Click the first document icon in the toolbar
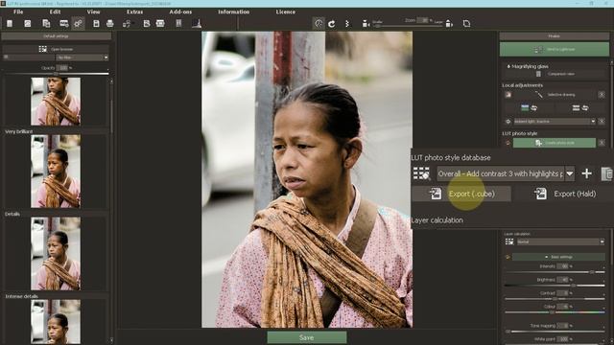This screenshot has height=345, width=614. (10, 23)
